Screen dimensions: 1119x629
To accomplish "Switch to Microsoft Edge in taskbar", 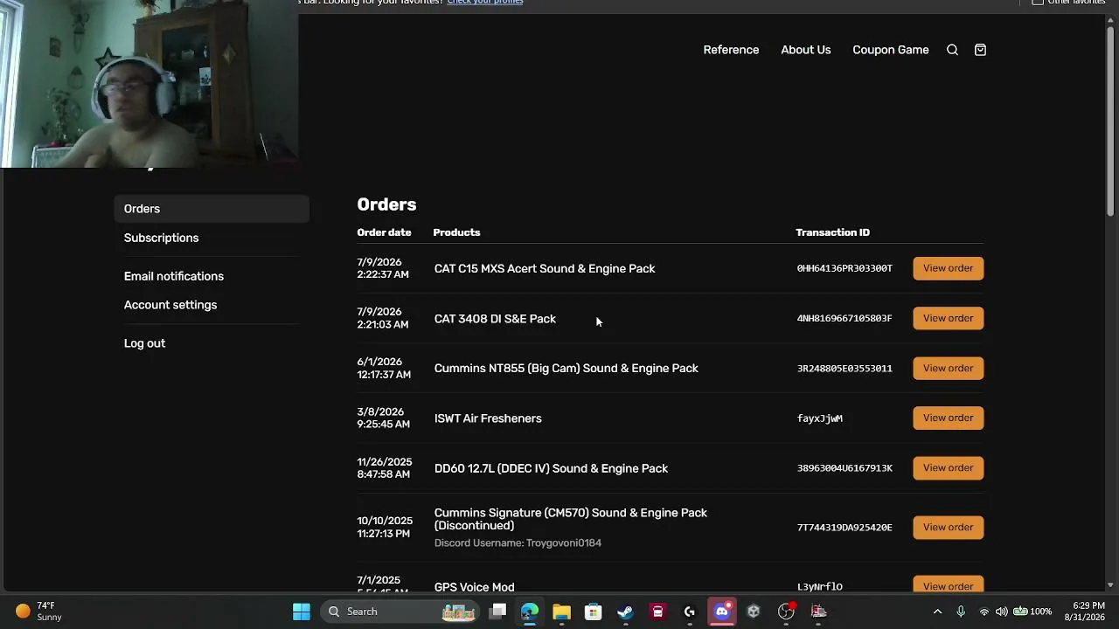I will point(530,612).
